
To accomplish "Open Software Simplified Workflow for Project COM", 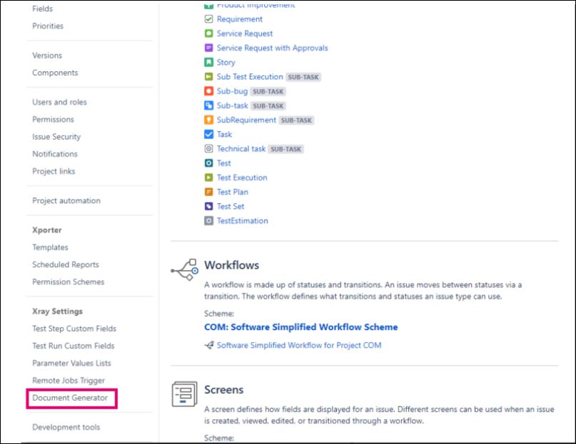I will point(299,345).
